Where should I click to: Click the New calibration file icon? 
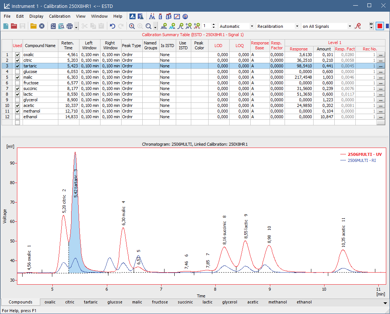click(x=5, y=26)
